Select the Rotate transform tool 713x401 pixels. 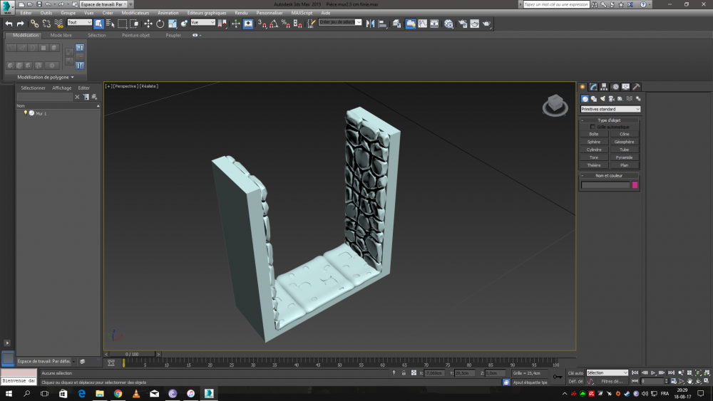[160, 24]
